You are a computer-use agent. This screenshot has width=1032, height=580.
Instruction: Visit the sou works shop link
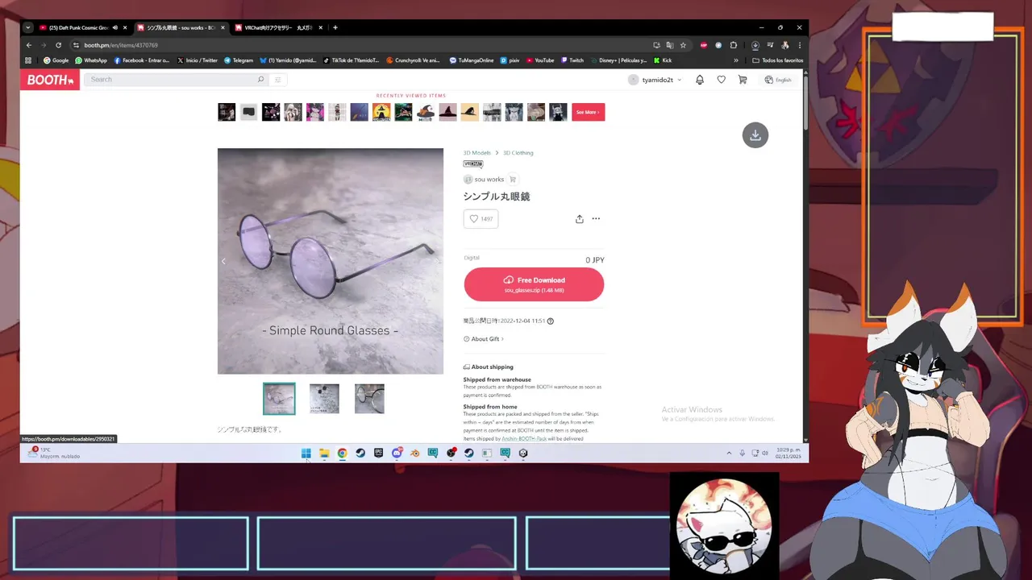484,180
